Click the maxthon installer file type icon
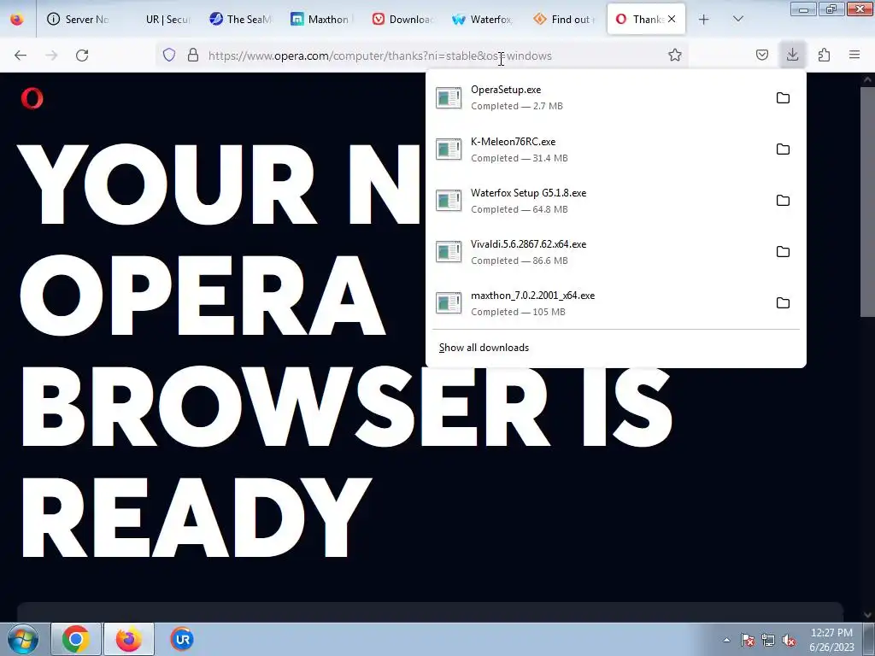 pos(449,303)
